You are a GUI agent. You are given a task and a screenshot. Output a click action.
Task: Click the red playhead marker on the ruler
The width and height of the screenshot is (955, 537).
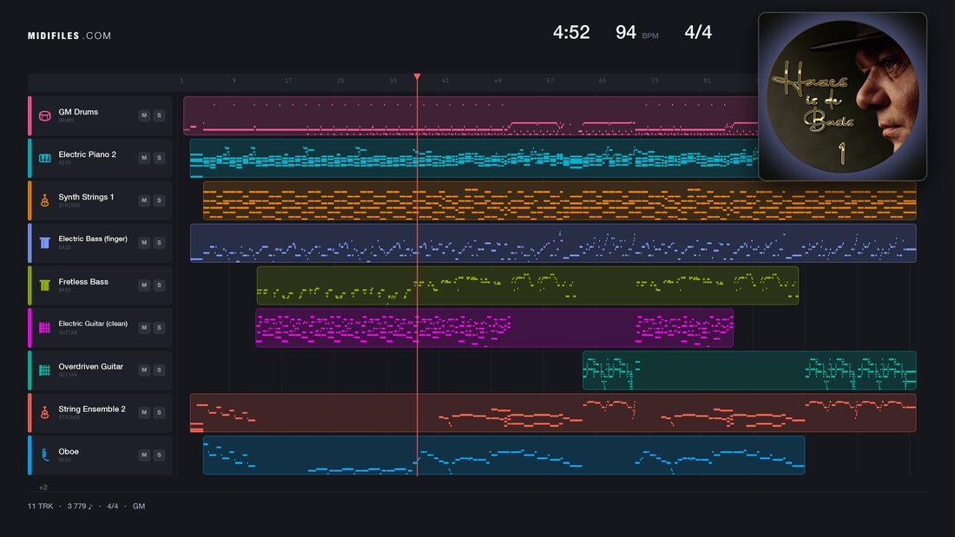click(418, 76)
